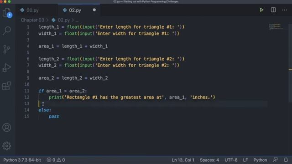Change indentation via Spaces: 4
The width and height of the screenshot is (292, 164).
tap(209, 160)
